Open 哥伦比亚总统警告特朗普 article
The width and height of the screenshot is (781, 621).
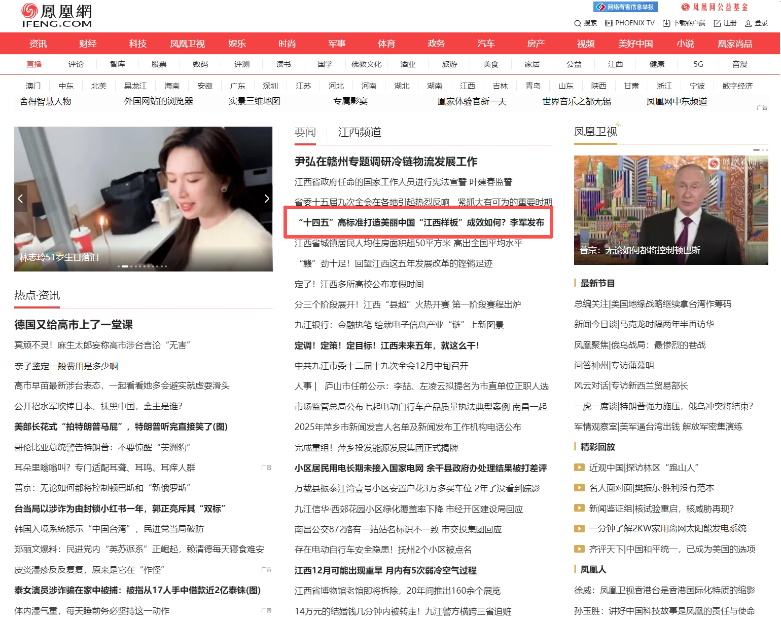click(x=102, y=447)
